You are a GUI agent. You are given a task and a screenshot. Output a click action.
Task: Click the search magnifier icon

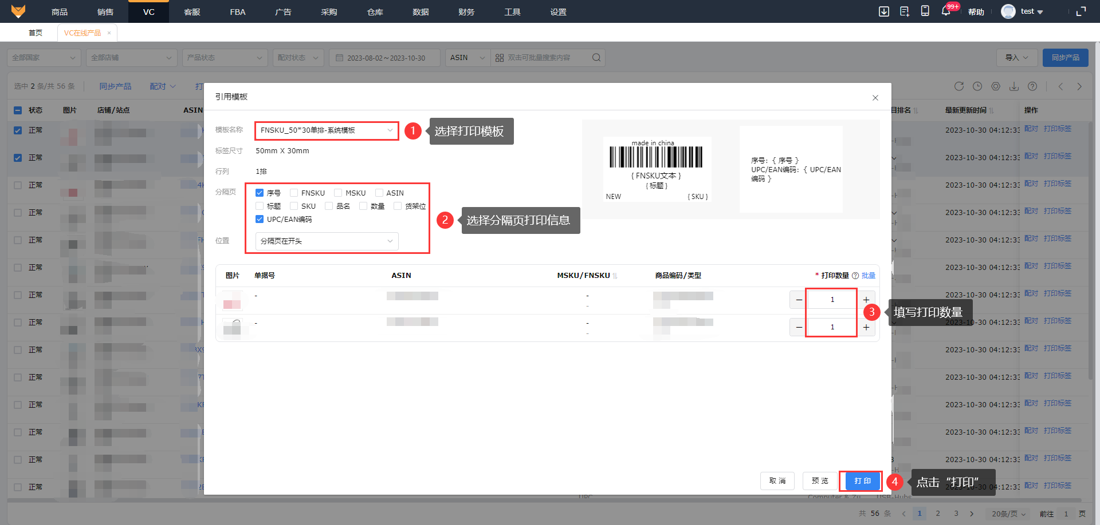(x=596, y=58)
